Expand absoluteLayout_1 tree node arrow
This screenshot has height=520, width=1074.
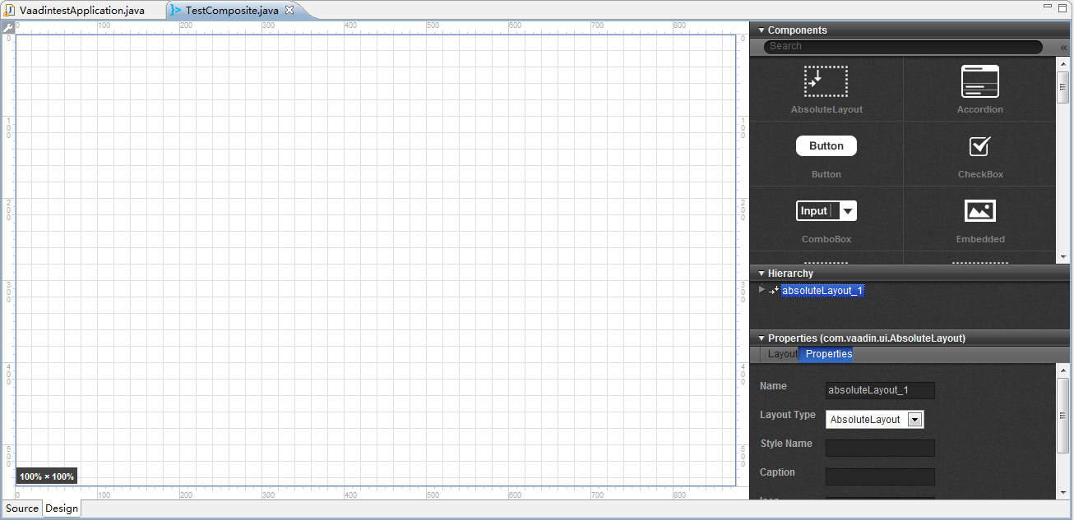click(762, 289)
